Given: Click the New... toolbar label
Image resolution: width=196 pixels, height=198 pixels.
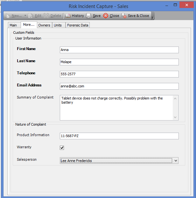Looking at the screenshot, I should point(17,16).
